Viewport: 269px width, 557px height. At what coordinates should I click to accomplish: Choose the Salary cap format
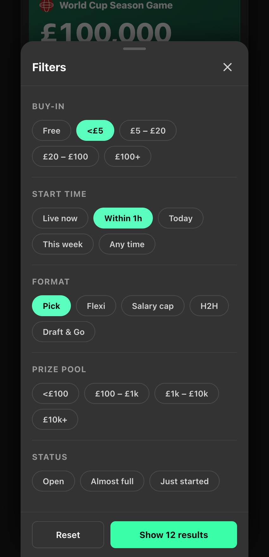click(x=153, y=306)
